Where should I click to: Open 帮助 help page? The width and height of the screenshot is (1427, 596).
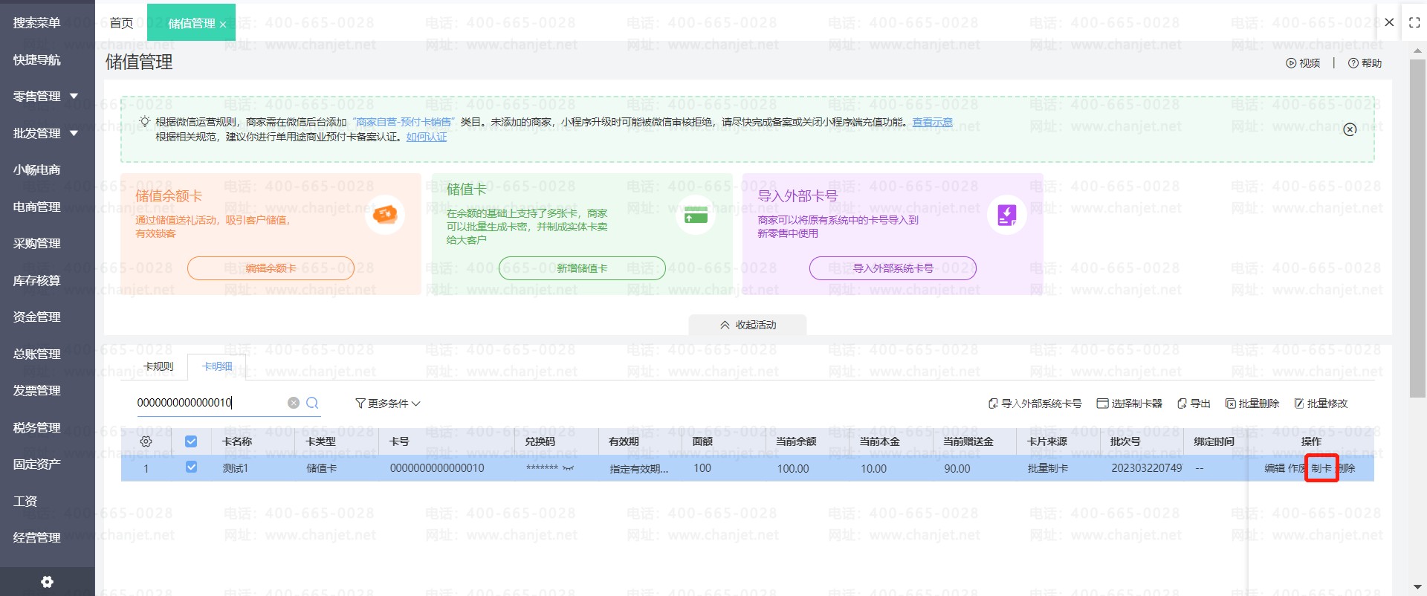point(1365,63)
